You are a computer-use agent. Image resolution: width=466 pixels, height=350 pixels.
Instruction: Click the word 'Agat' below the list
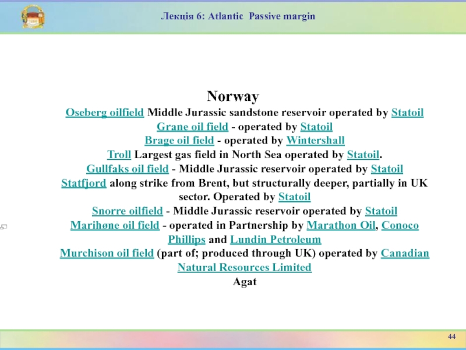[x=245, y=282]
